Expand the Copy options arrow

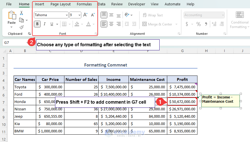27,20
